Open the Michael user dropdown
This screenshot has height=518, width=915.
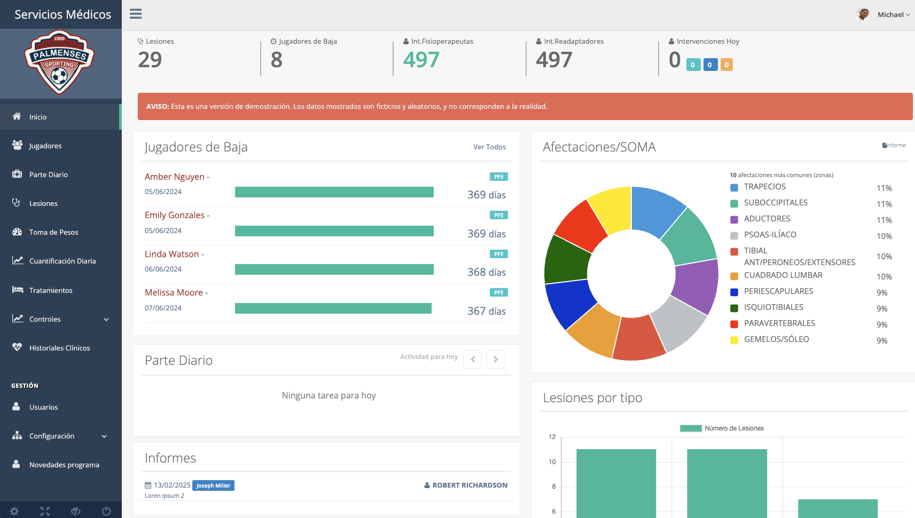coord(893,15)
